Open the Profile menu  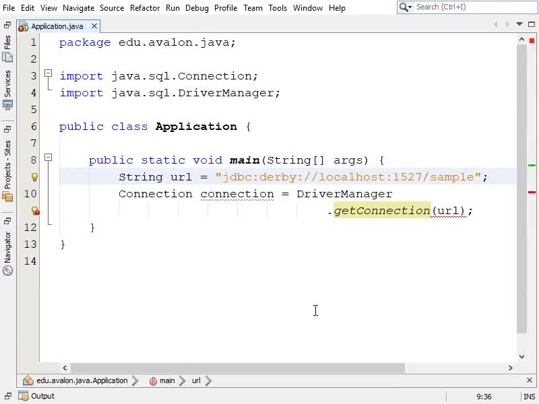tap(226, 7)
